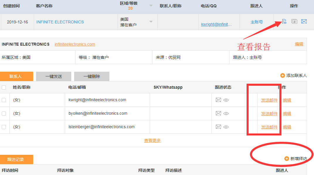Viewport: 314px width, 175px height.
Task: Click 新增拜访 text
Action: click(298, 159)
